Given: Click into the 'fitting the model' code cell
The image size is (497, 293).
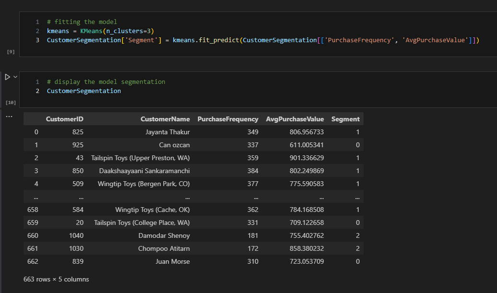Looking at the screenshot, I should click(x=258, y=34).
